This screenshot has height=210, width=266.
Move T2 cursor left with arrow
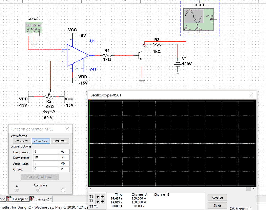98,202
